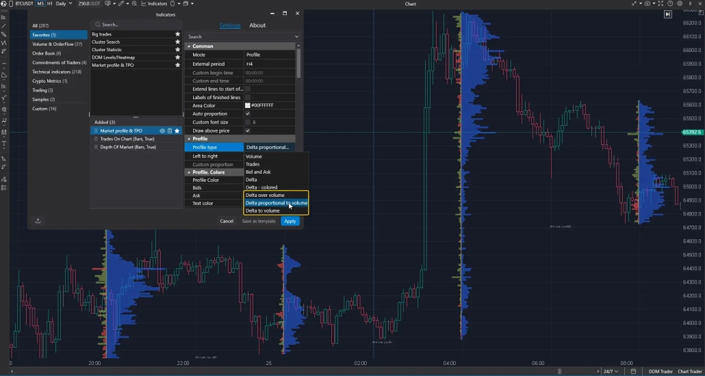Viewport: 705px width, 376px height.
Task: Choose Trades profile type option
Action: pos(276,165)
